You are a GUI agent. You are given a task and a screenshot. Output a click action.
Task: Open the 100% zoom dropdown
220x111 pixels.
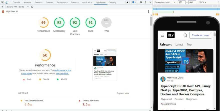tap(202, 2)
